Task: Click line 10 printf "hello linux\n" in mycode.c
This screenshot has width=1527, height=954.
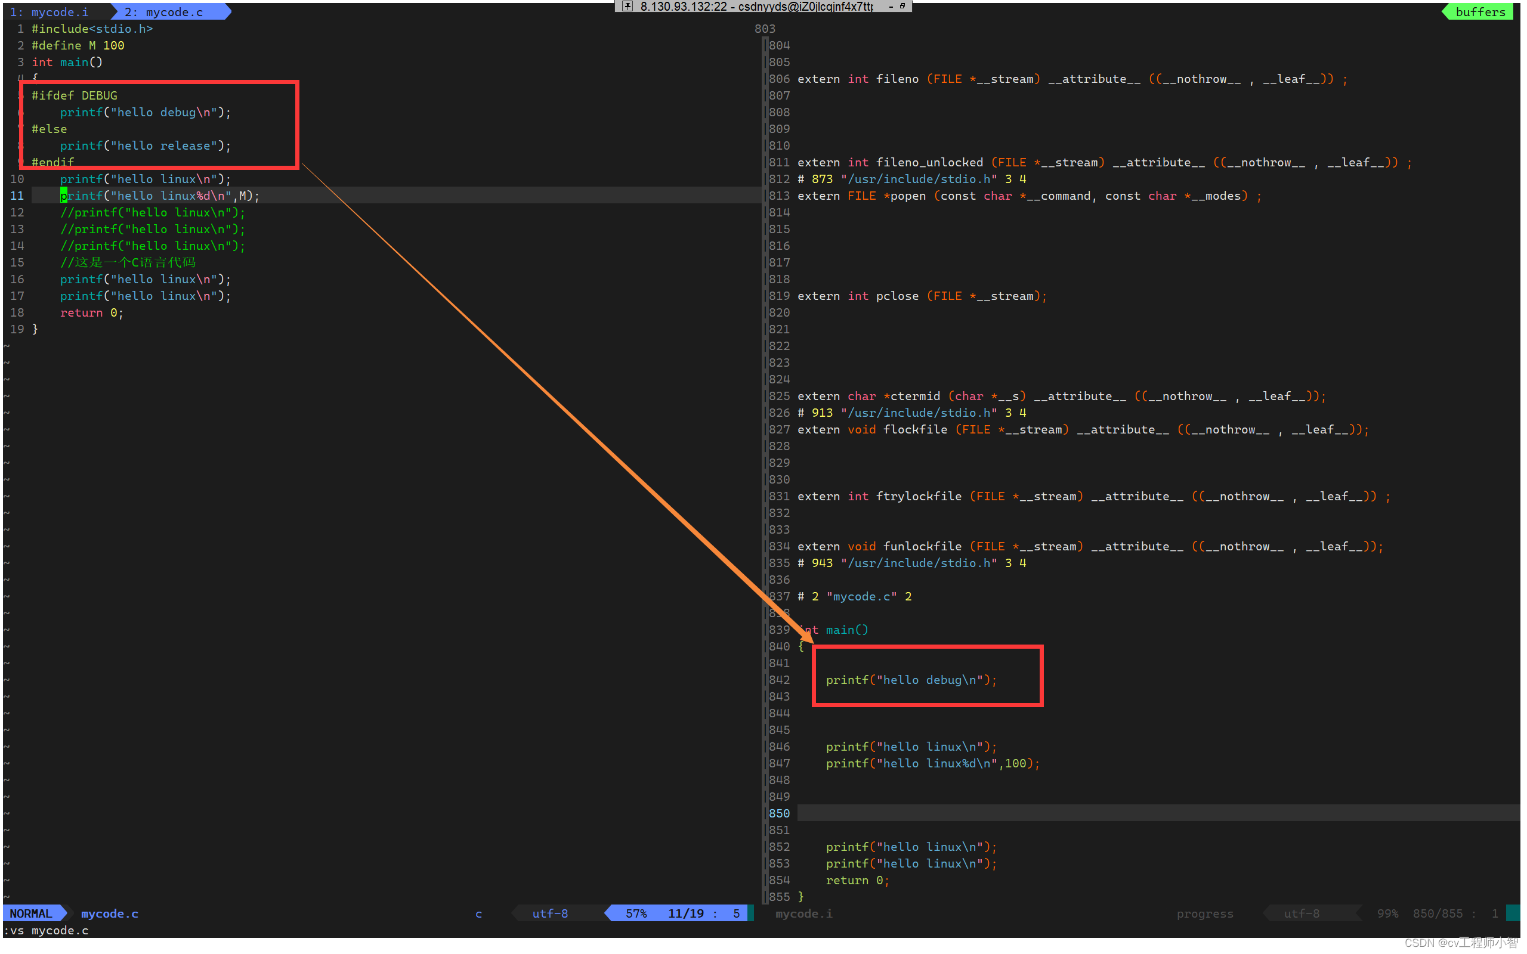Action: [146, 179]
